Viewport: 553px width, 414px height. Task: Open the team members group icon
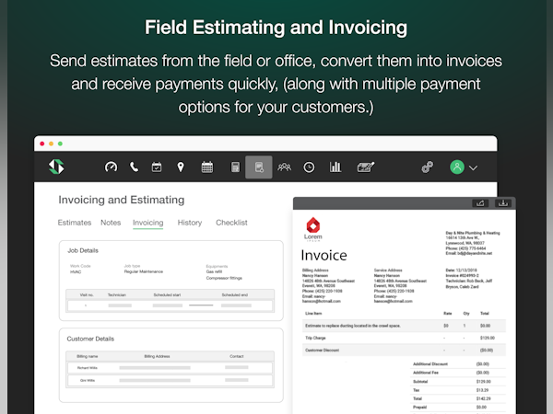click(284, 167)
